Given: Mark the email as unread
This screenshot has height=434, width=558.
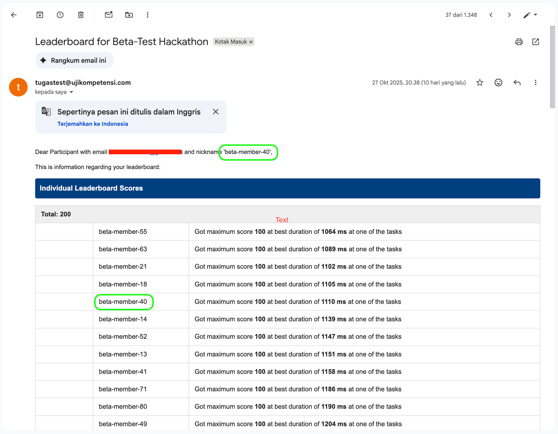Looking at the screenshot, I should pyautogui.click(x=108, y=15).
